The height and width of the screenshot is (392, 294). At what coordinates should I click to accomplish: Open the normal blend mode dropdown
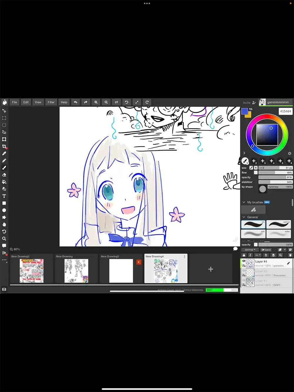(250, 250)
